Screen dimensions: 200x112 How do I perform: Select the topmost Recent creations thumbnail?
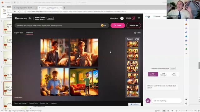(132, 44)
